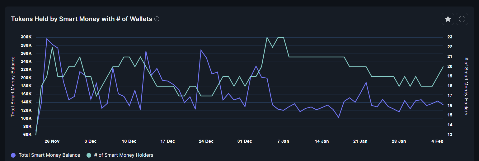Click the vertical Total Smart Money Balance axis title
479x161 pixels.
tap(13, 86)
